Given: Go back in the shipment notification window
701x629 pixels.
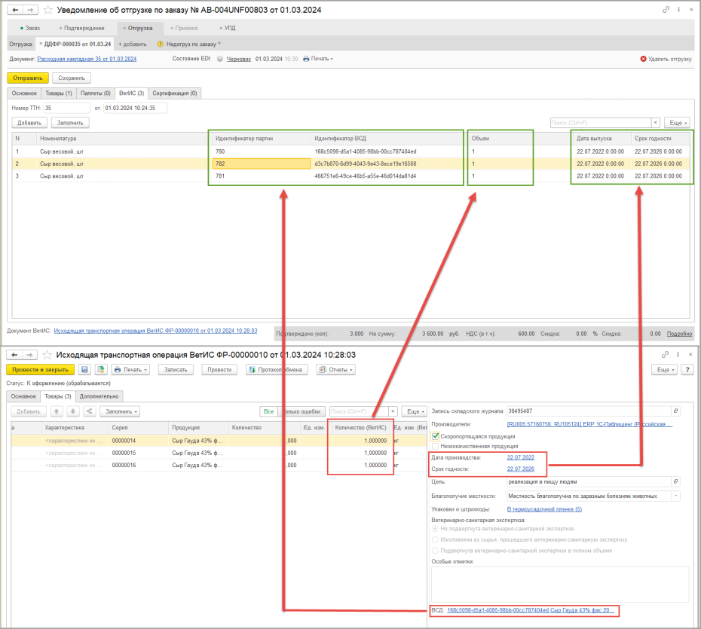Looking at the screenshot, I should coord(16,9).
